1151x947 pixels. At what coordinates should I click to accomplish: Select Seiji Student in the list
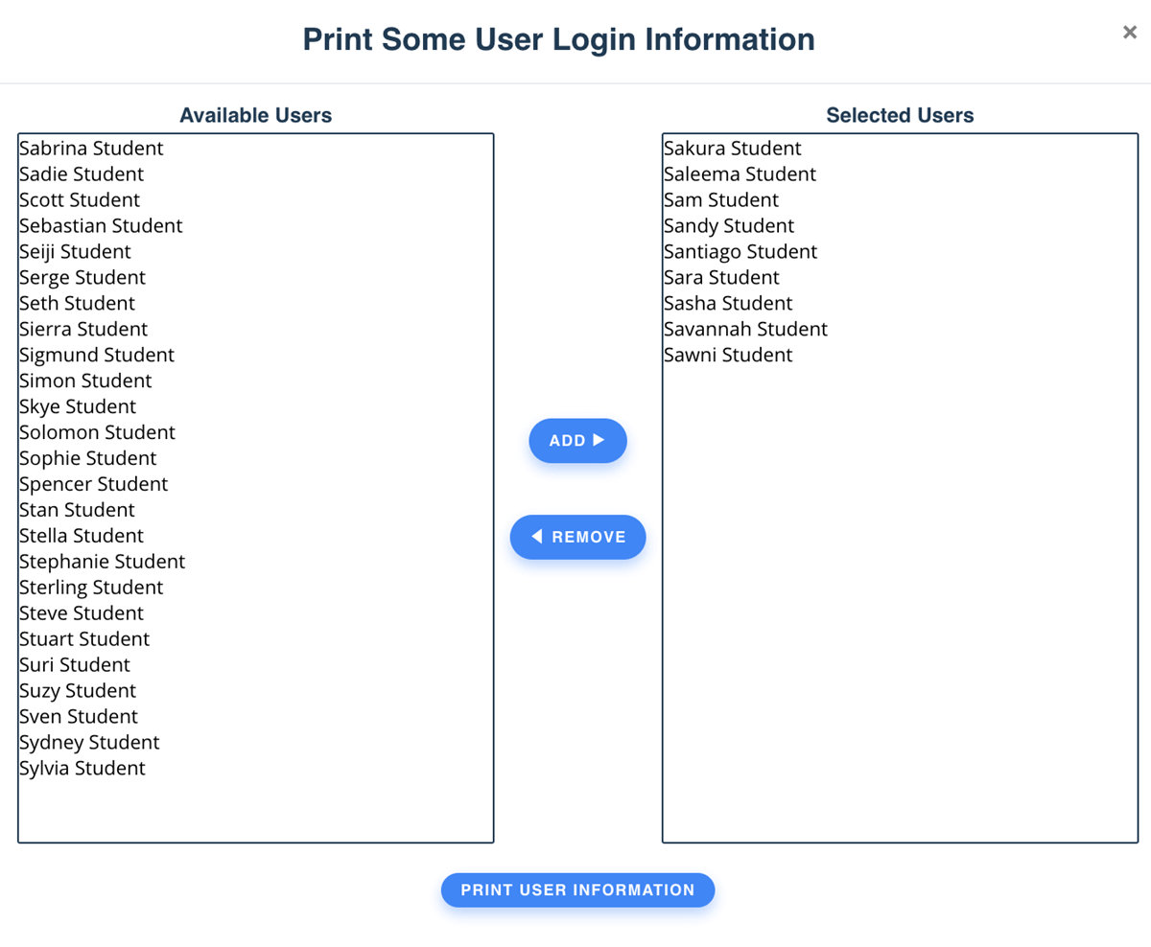255,252
